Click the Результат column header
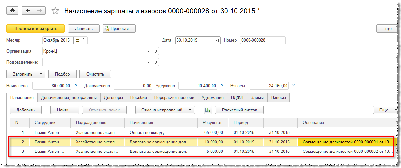This screenshot has width=401, height=168. [213, 123]
